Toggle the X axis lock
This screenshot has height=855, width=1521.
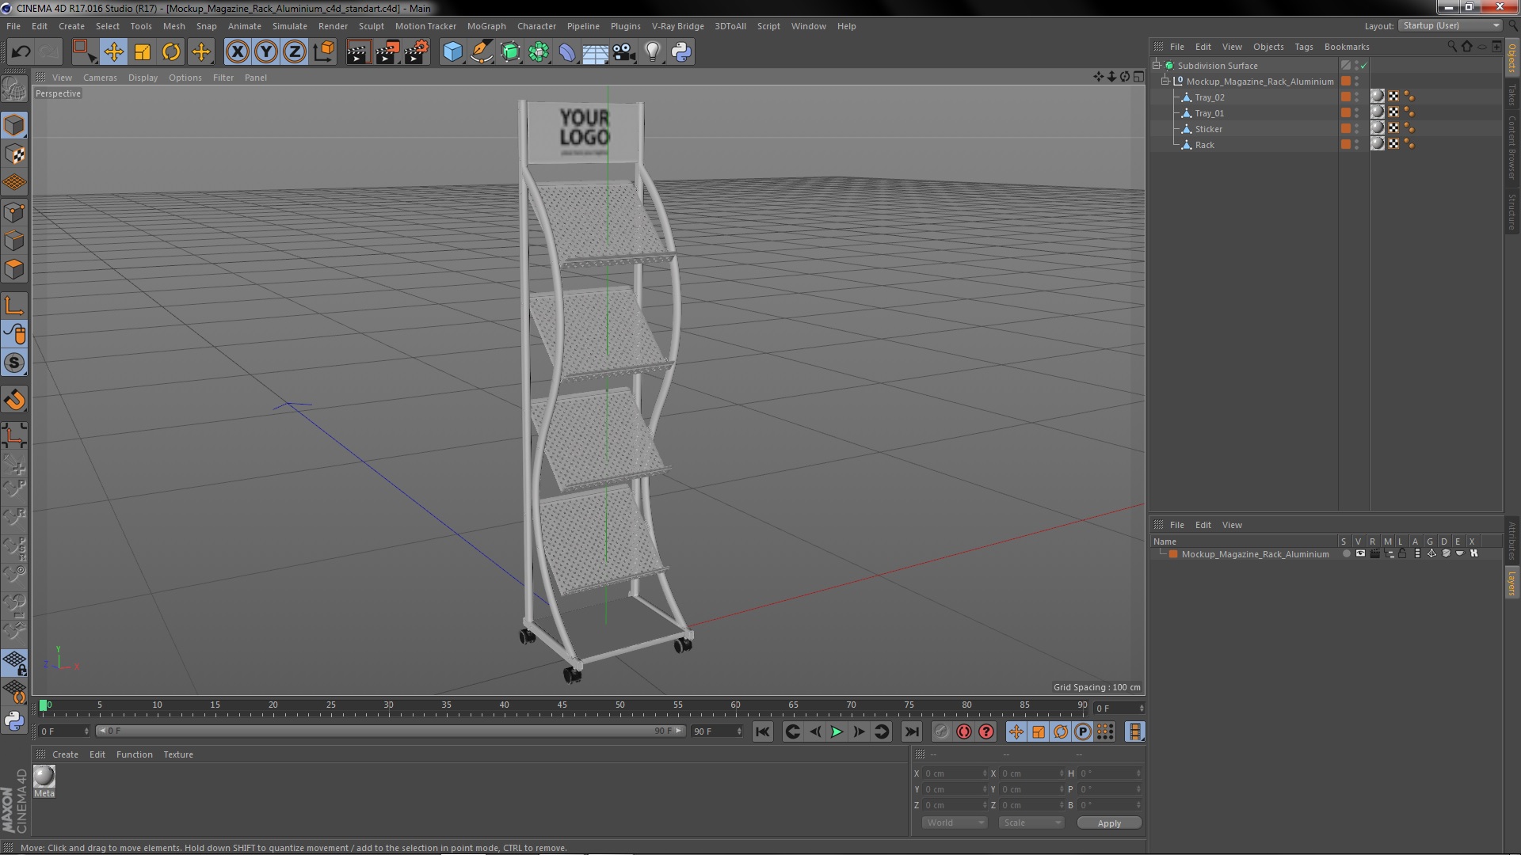237,52
